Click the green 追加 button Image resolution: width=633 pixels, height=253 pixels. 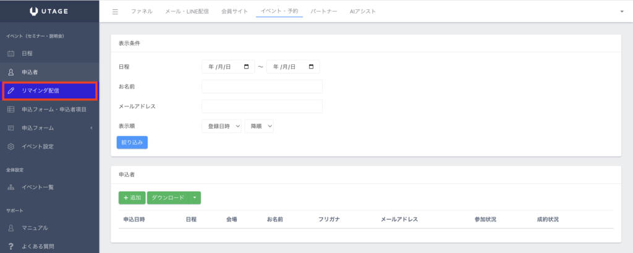pyautogui.click(x=132, y=198)
